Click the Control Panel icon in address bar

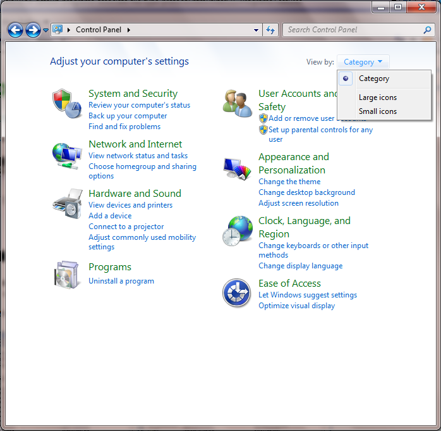(x=57, y=29)
